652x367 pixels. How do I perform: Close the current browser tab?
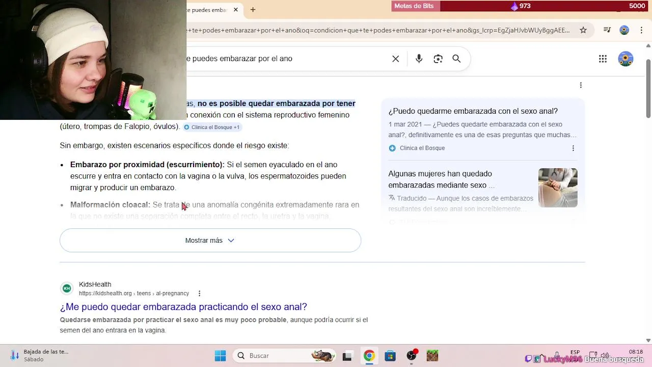(235, 10)
